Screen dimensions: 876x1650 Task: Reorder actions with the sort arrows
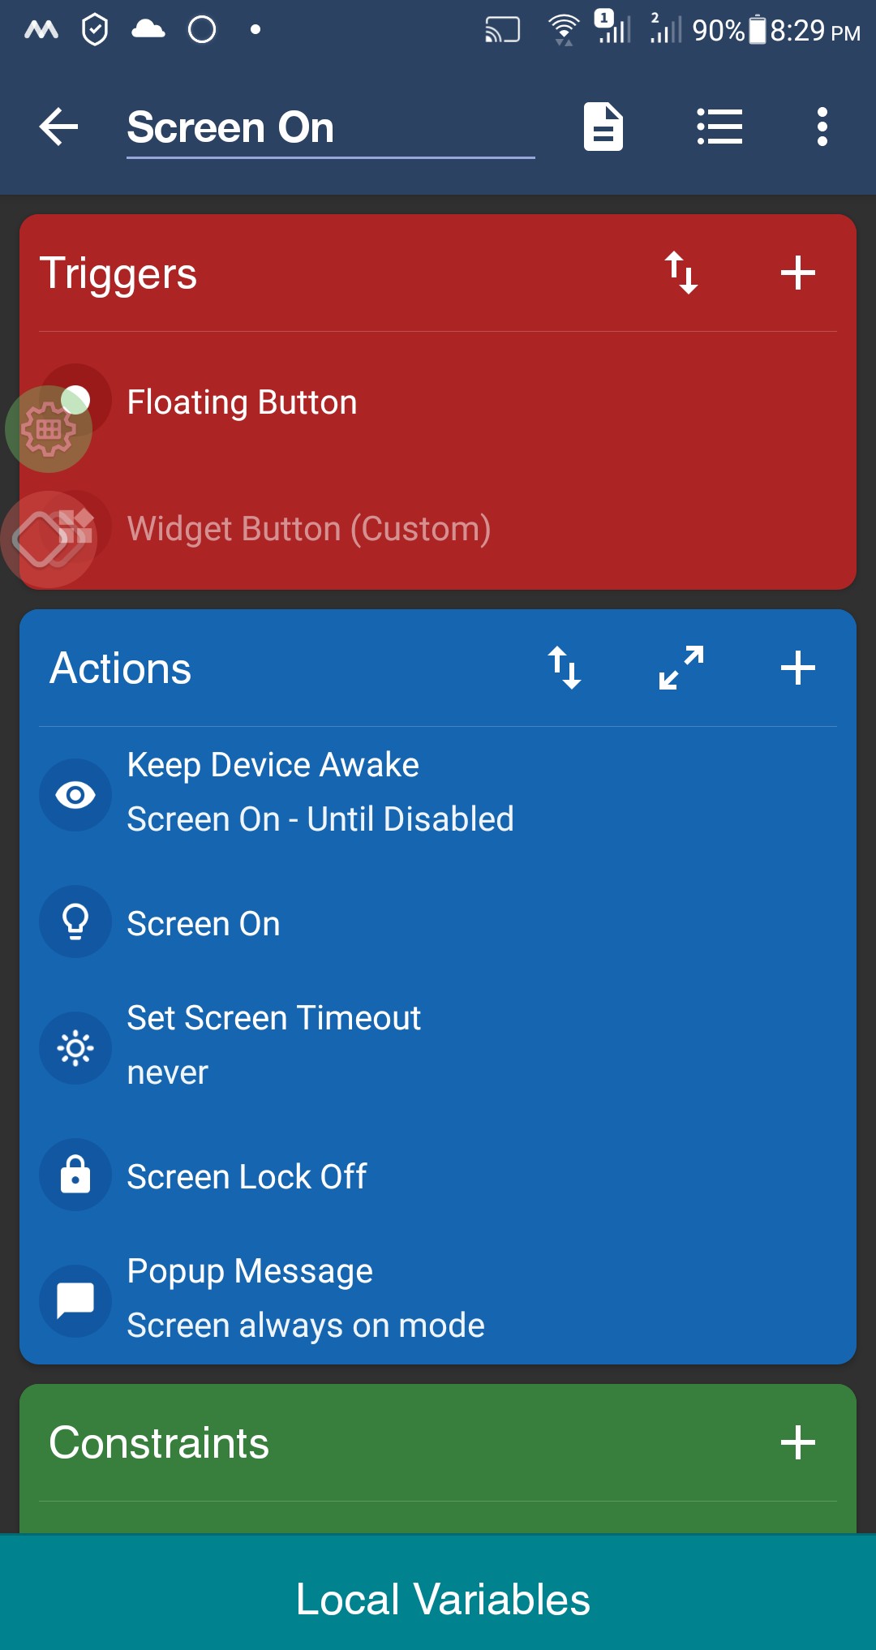(565, 668)
